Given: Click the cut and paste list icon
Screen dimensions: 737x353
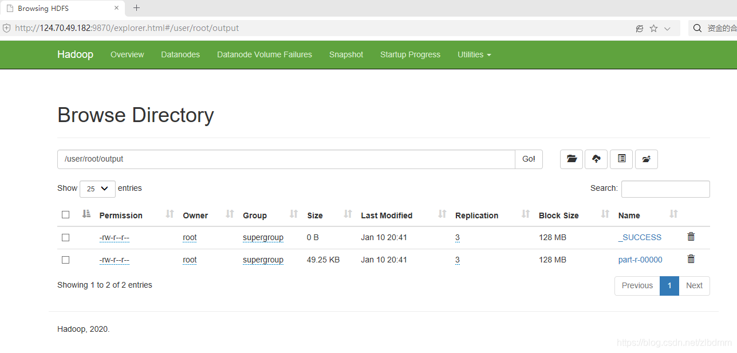Looking at the screenshot, I should [x=621, y=159].
